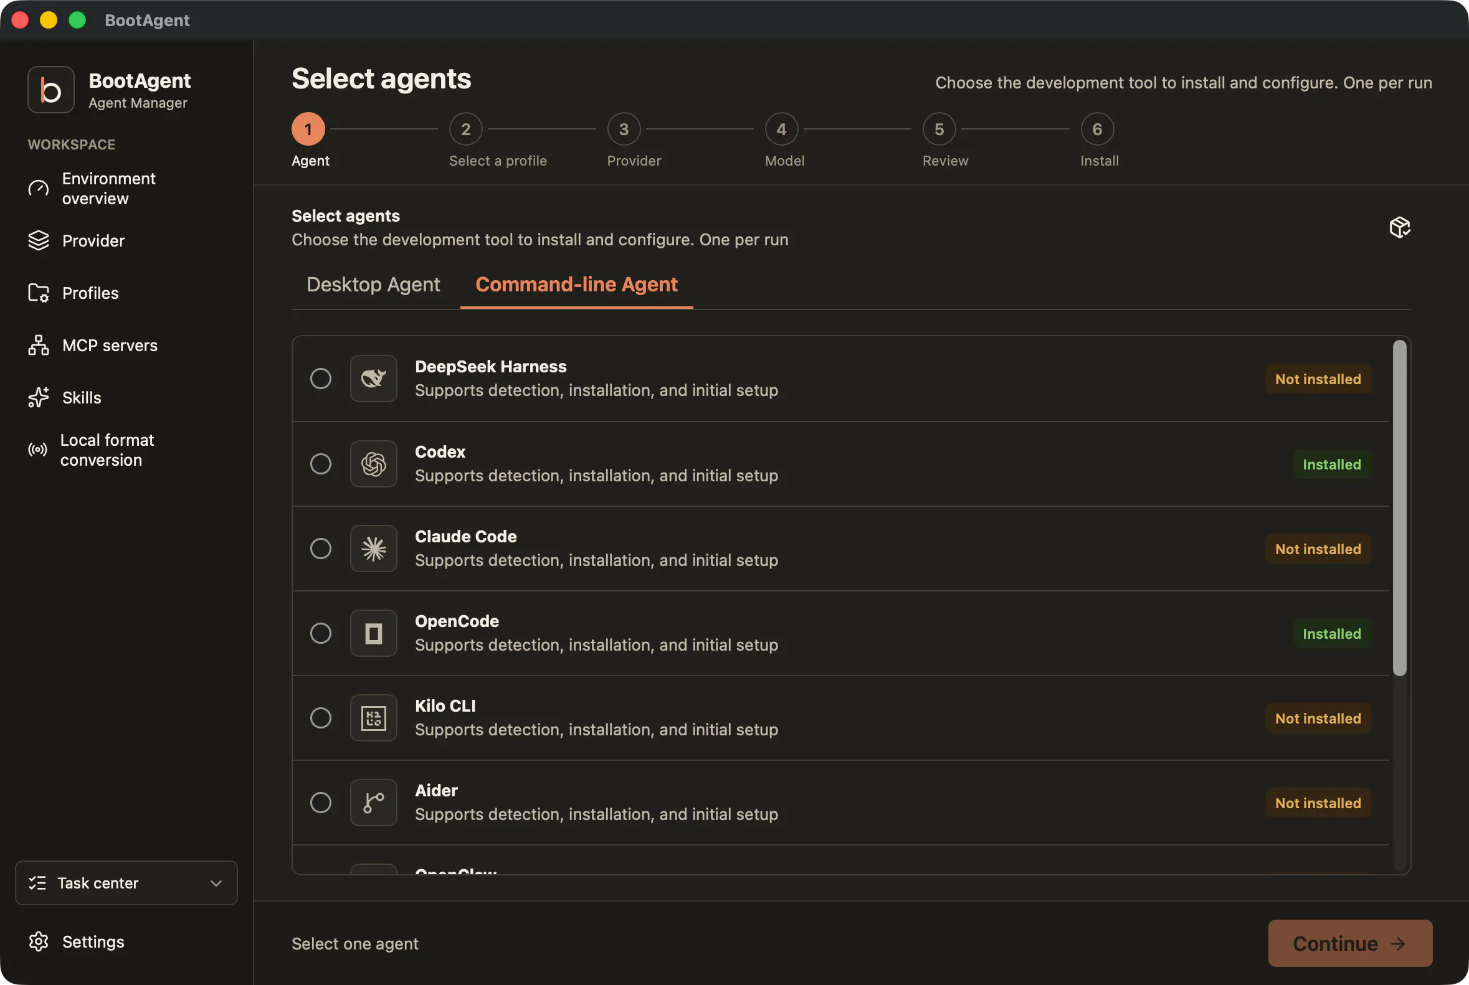Click the Local format conversion icon
1469x985 pixels.
point(38,450)
